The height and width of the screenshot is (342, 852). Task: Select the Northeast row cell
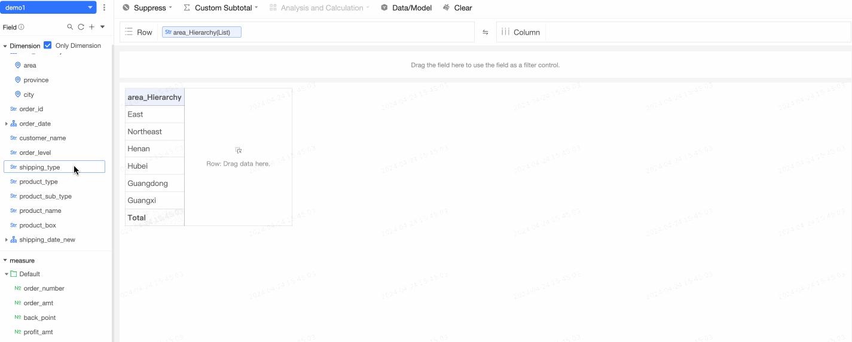click(x=155, y=132)
